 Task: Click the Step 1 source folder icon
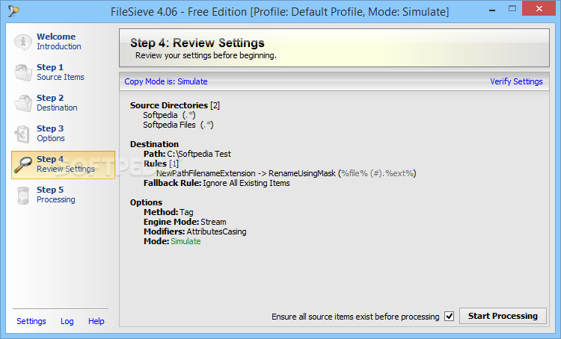click(x=23, y=72)
